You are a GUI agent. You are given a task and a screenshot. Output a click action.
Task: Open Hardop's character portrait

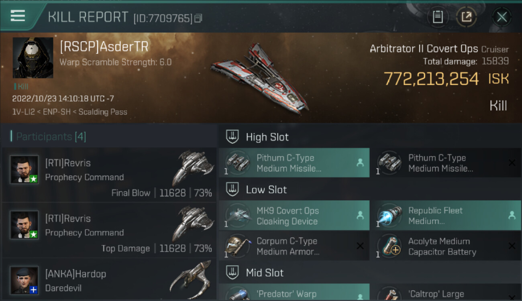[24, 280]
